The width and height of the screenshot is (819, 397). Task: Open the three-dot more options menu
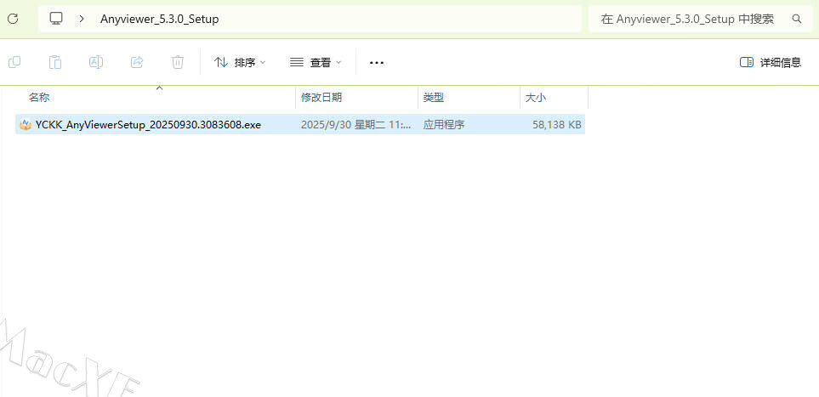pos(377,62)
